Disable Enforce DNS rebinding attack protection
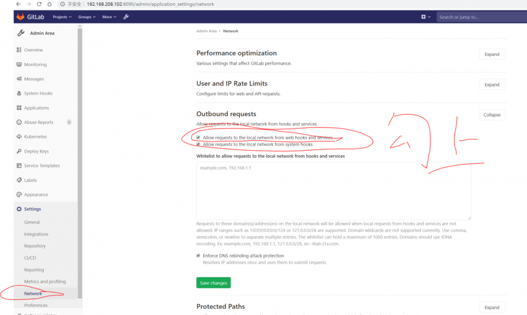The image size is (527, 315). click(x=198, y=256)
